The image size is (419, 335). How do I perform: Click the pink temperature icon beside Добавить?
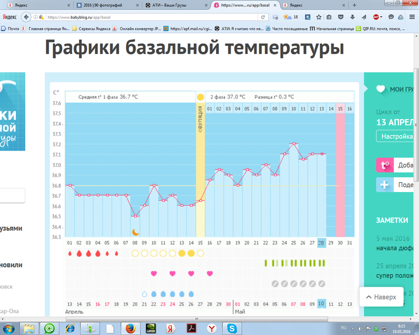(x=385, y=165)
